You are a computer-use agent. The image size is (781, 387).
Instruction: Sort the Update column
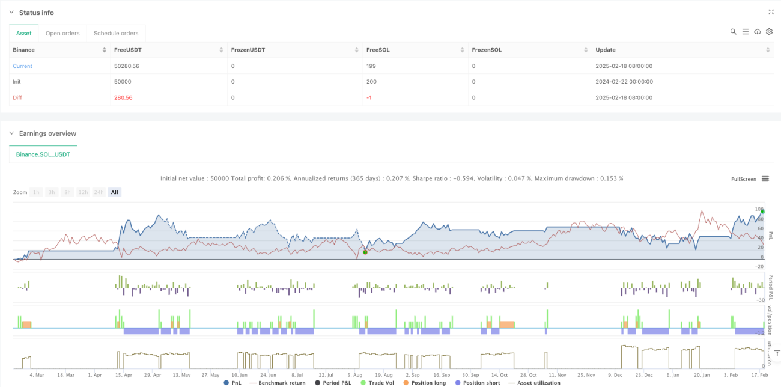click(767, 50)
